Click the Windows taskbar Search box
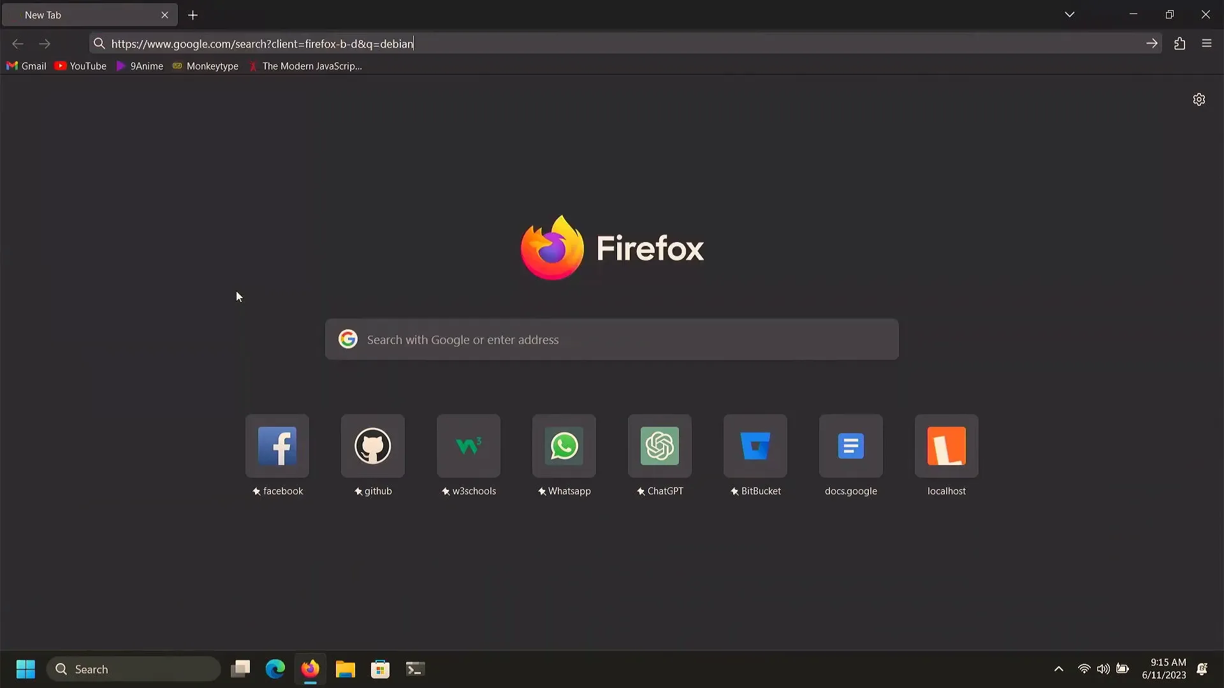This screenshot has width=1224, height=688. click(x=133, y=669)
